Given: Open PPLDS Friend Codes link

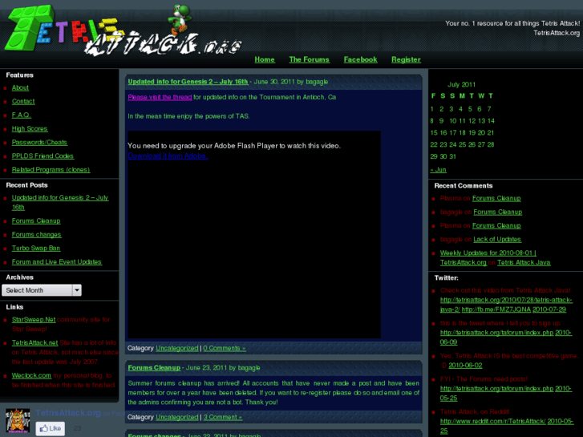Looking at the screenshot, I should tap(43, 156).
